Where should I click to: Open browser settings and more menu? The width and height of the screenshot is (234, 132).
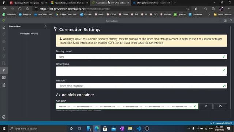(229, 9)
